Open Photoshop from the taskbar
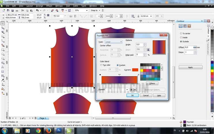The width and height of the screenshot is (214, 134). pyautogui.click(x=59, y=131)
